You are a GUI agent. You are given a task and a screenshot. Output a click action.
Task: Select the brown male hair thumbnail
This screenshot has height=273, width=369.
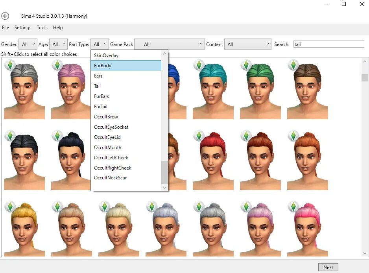pos(307,89)
